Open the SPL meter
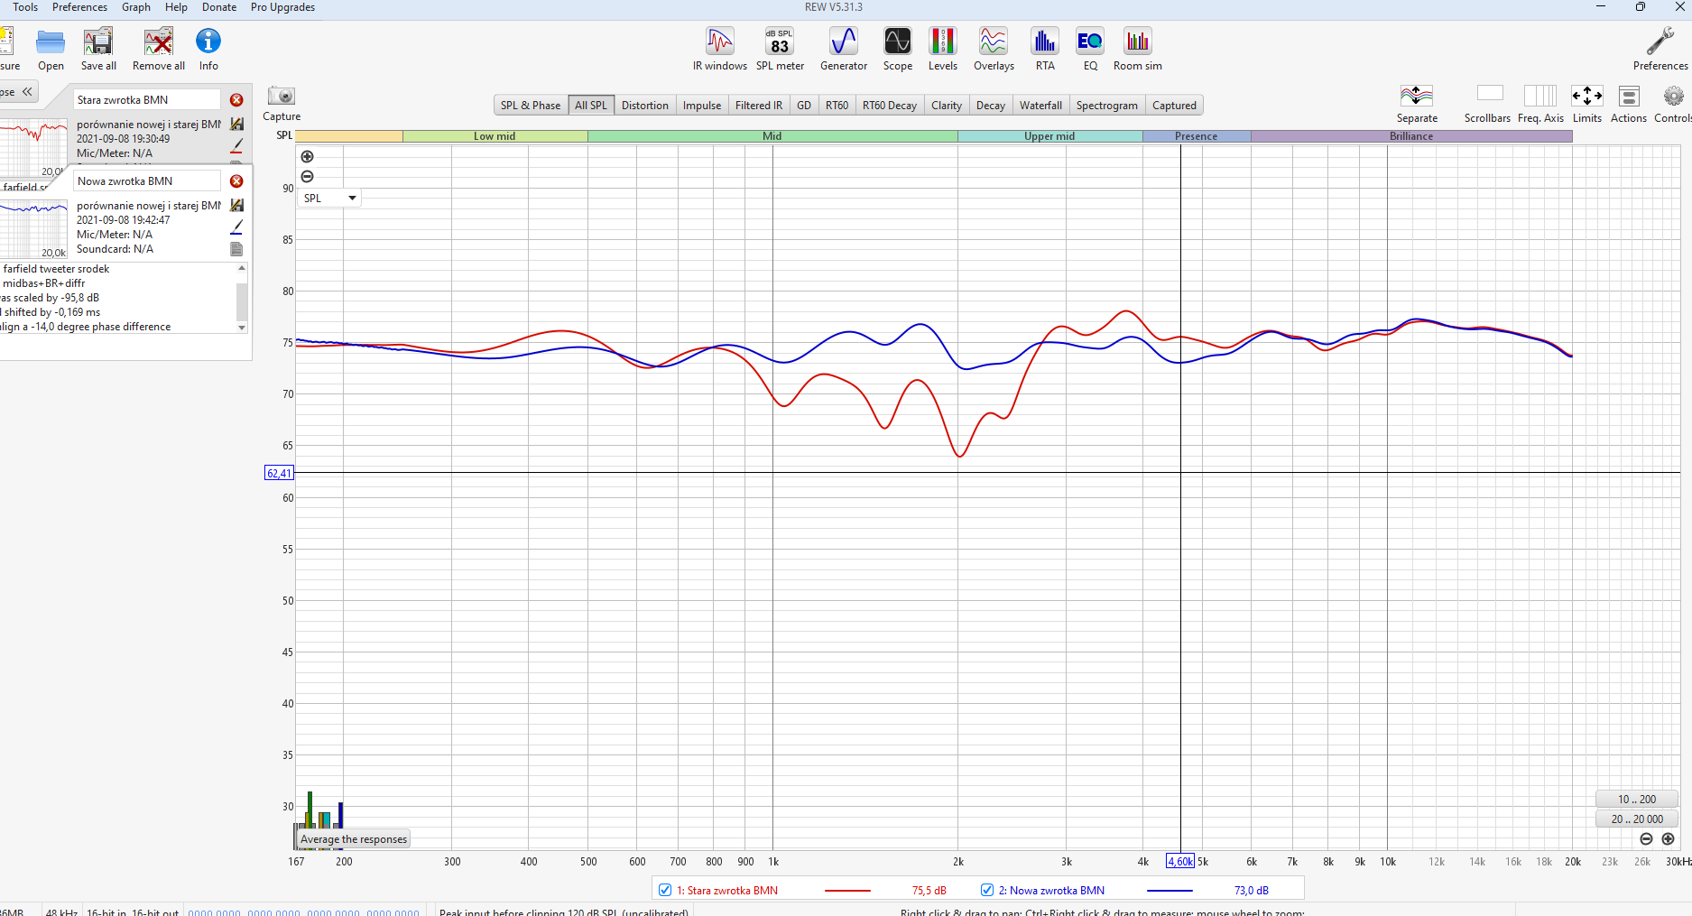1692x916 pixels. 780,49
